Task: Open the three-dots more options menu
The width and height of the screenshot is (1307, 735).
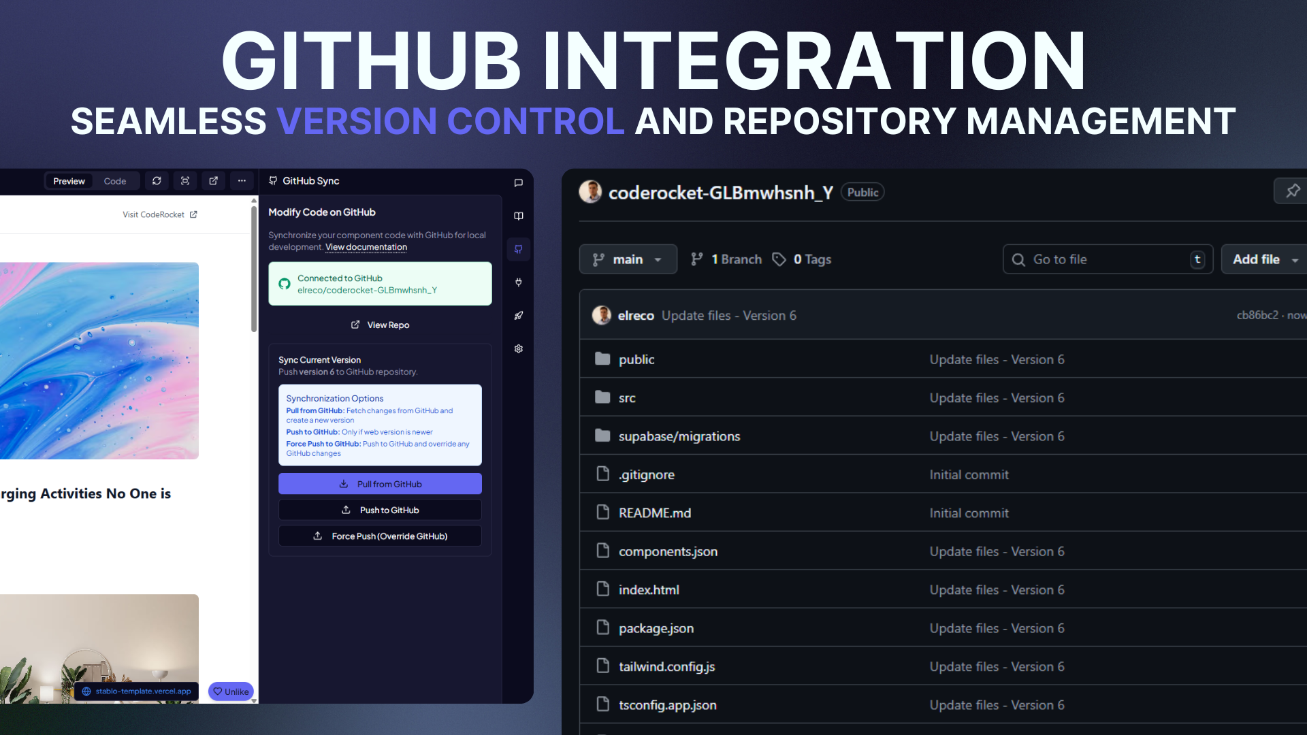Action: point(242,181)
